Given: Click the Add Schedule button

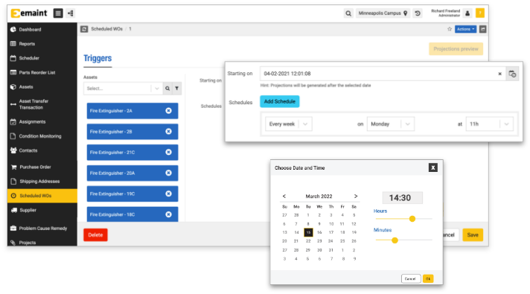Looking at the screenshot, I should click(x=280, y=101).
